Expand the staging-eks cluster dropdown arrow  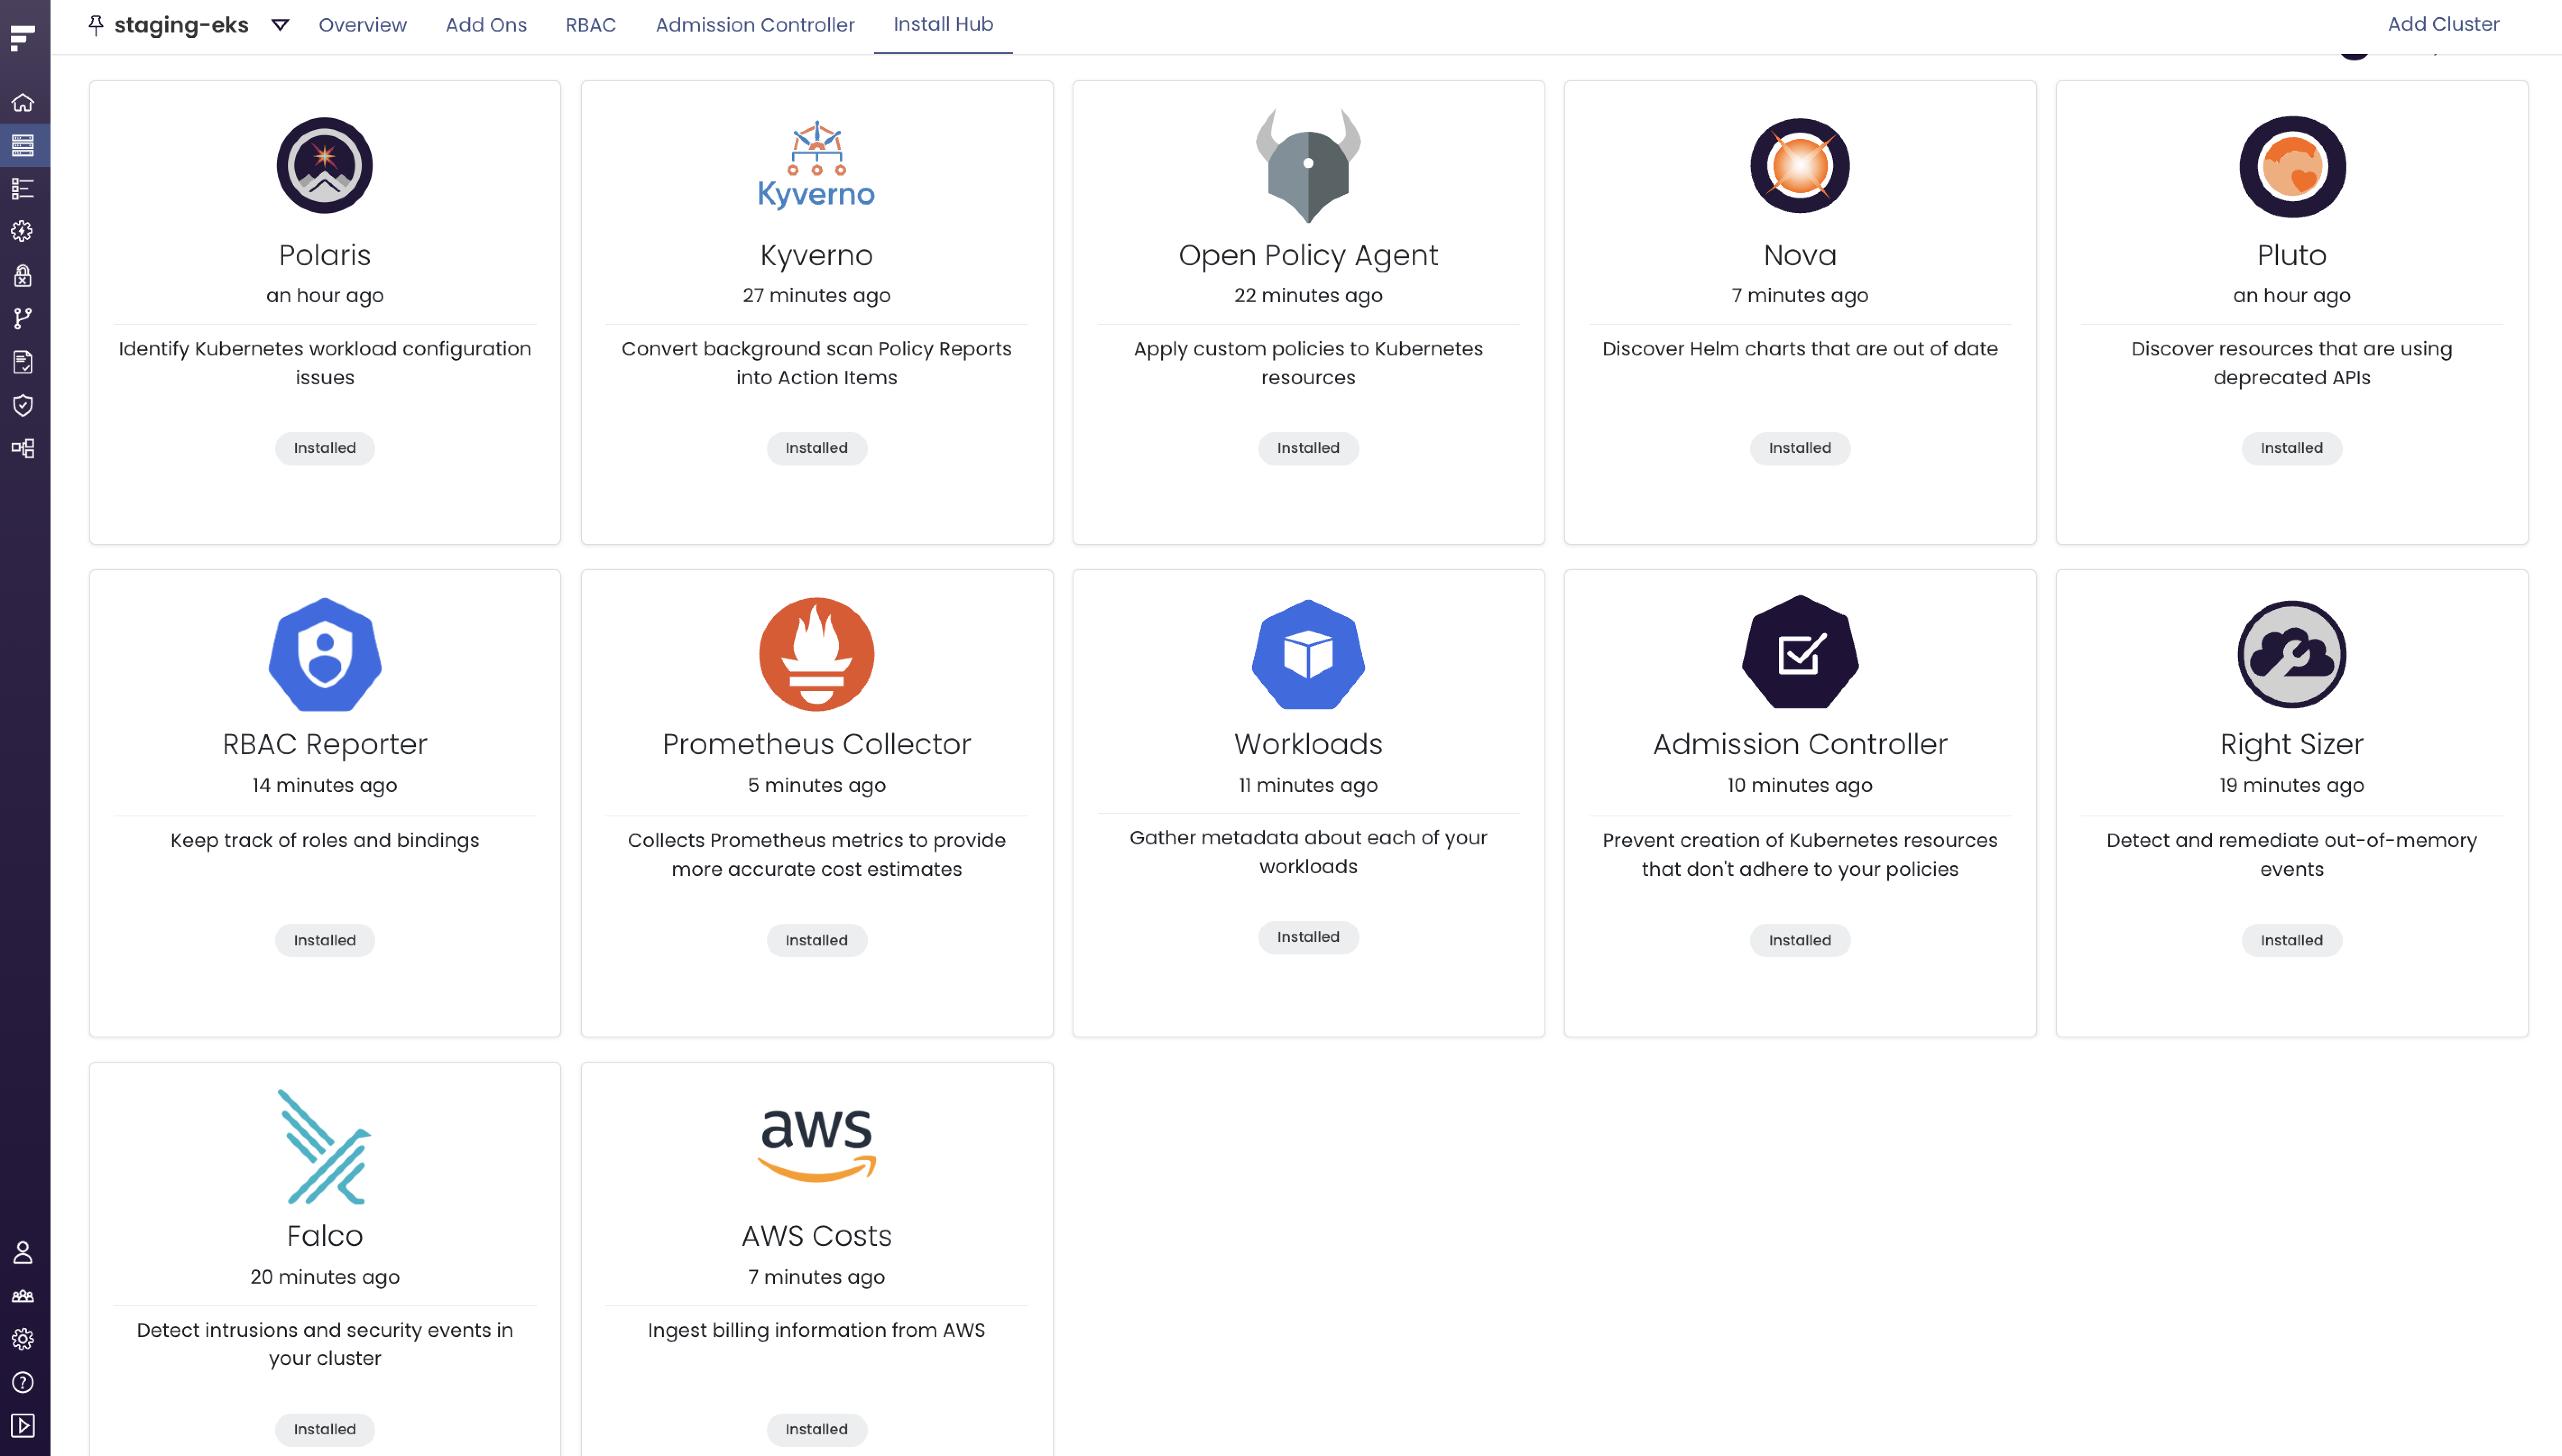coord(280,25)
